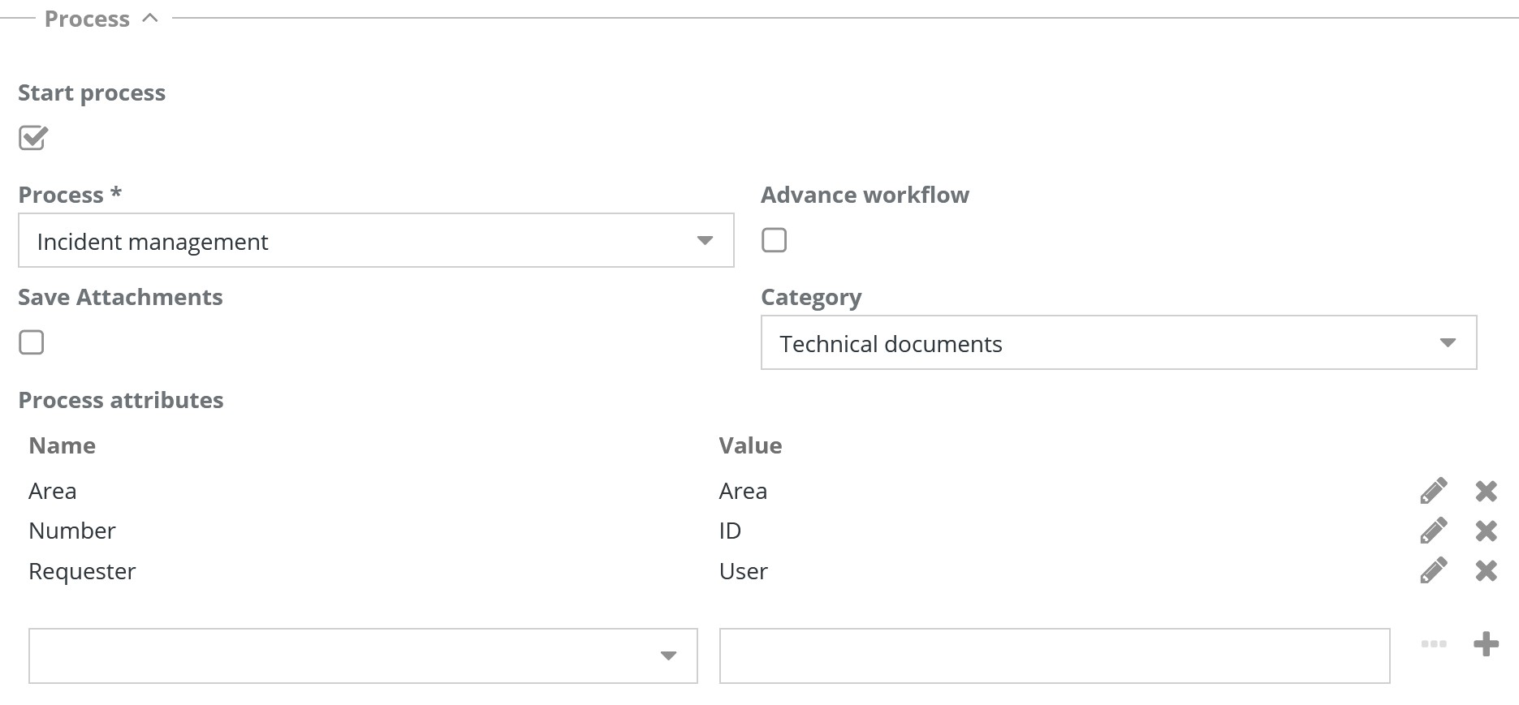
Task: Open the Process dropdown showing Incident management
Action: tap(376, 241)
